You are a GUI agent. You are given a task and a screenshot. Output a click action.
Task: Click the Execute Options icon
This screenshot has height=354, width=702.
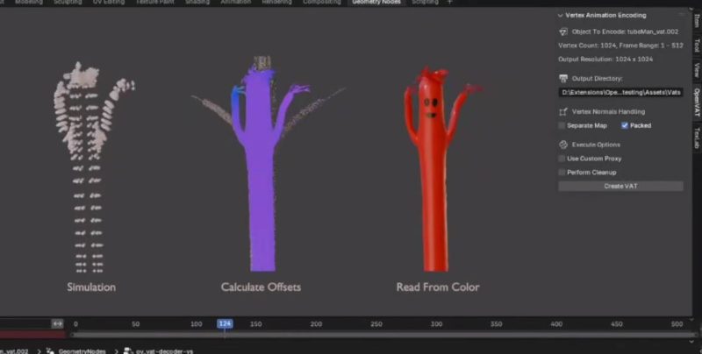[x=564, y=144]
